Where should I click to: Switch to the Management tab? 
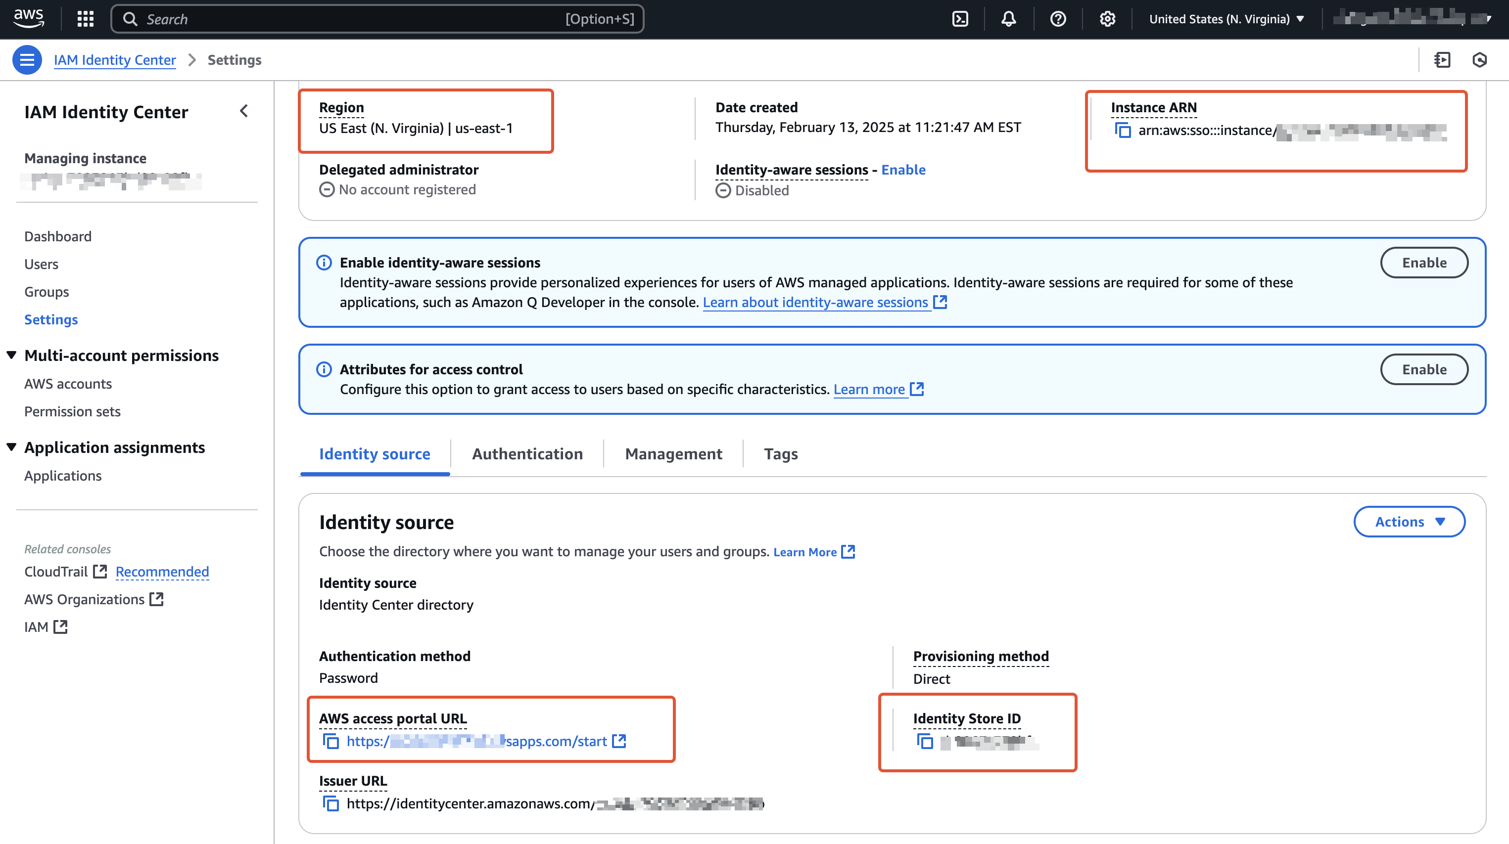click(673, 453)
